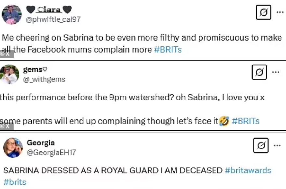This screenshot has height=189, width=286.
Task: Open more options menu on gems' tweet
Action: (x=276, y=72)
